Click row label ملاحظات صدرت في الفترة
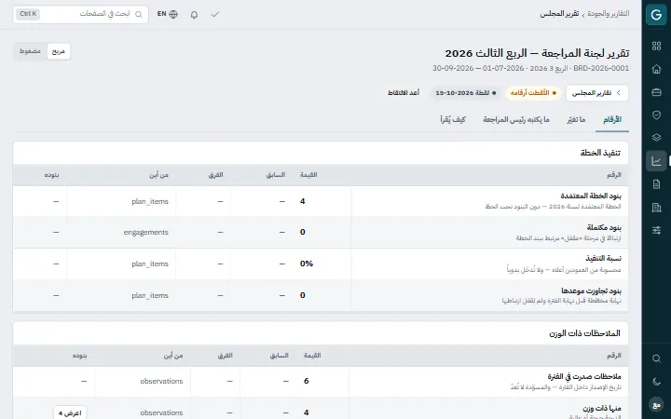 (584, 377)
